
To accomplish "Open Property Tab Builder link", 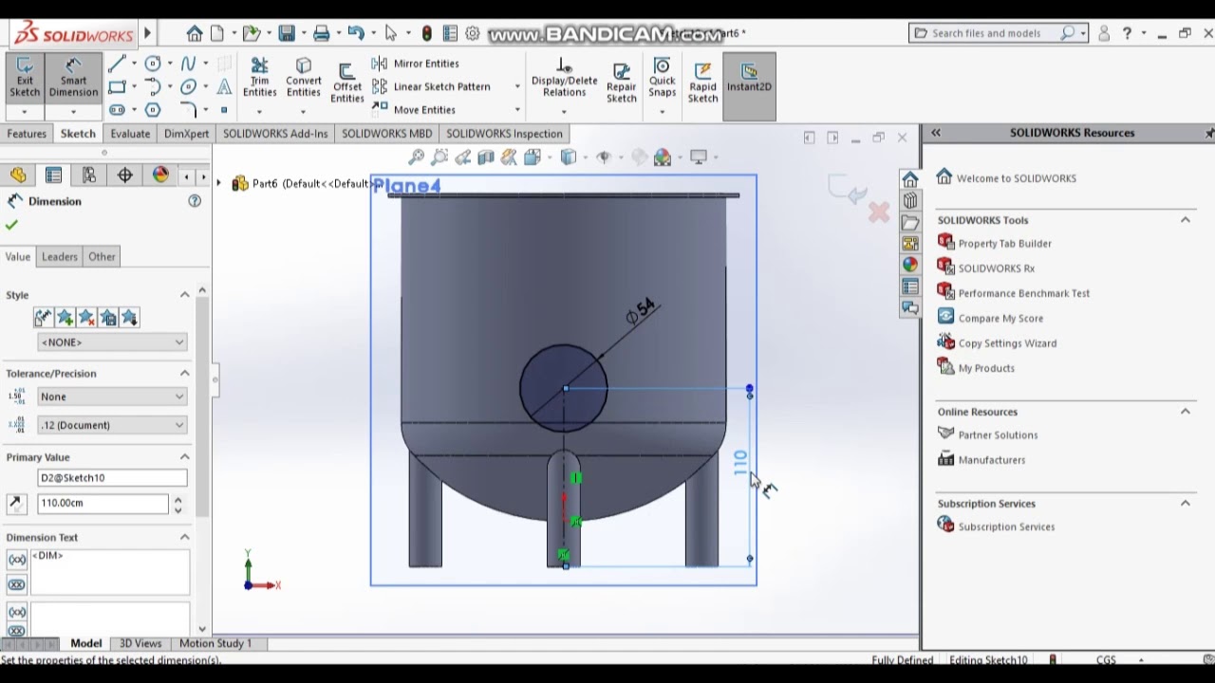I will point(1004,244).
